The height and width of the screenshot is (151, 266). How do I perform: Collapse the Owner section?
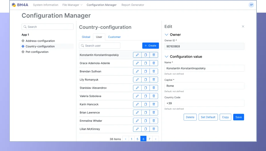coord(166,35)
